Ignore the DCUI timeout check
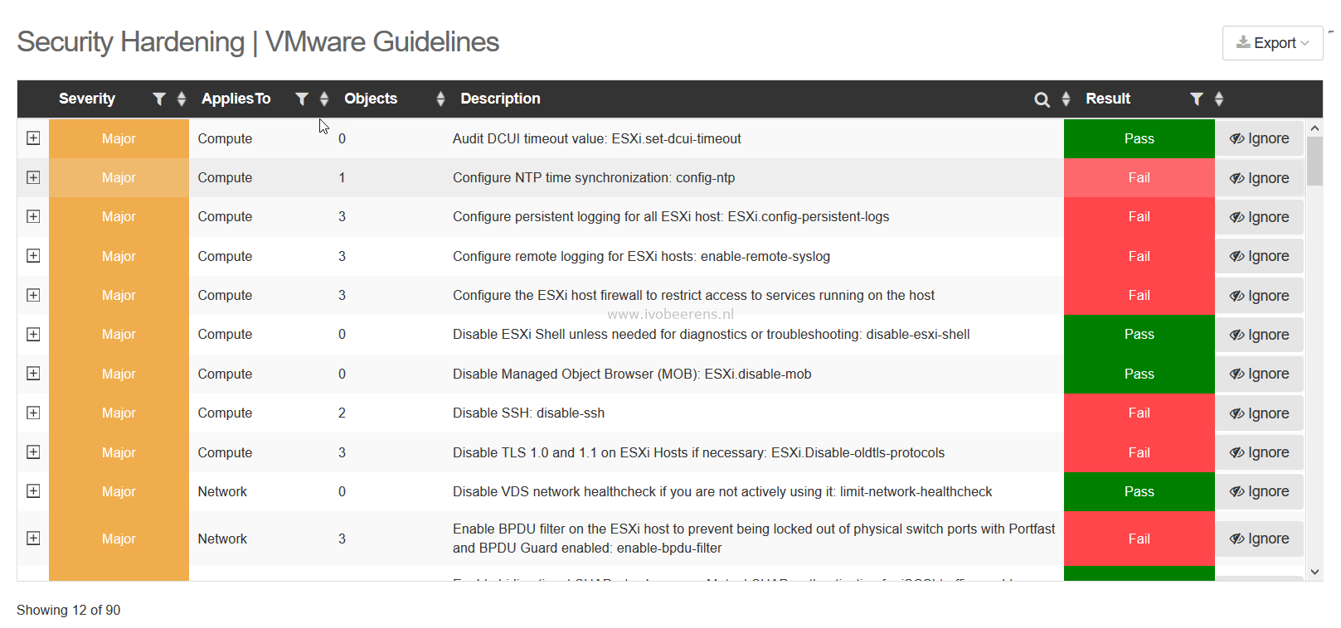The image size is (1341, 628). [1259, 138]
